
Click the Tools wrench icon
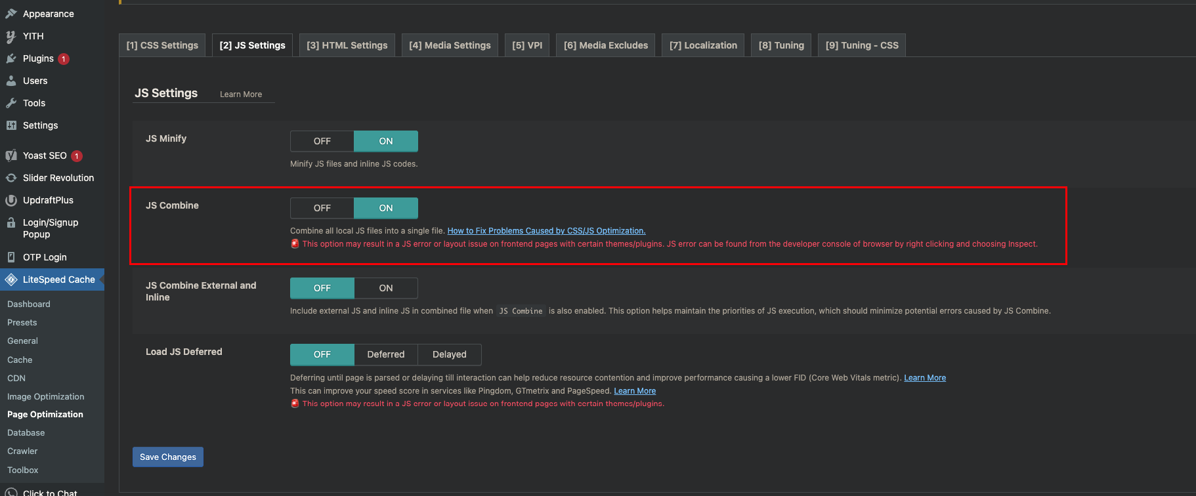click(11, 103)
